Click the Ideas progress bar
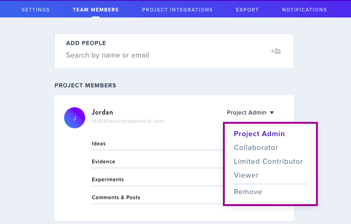351x224 pixels. click(158, 150)
